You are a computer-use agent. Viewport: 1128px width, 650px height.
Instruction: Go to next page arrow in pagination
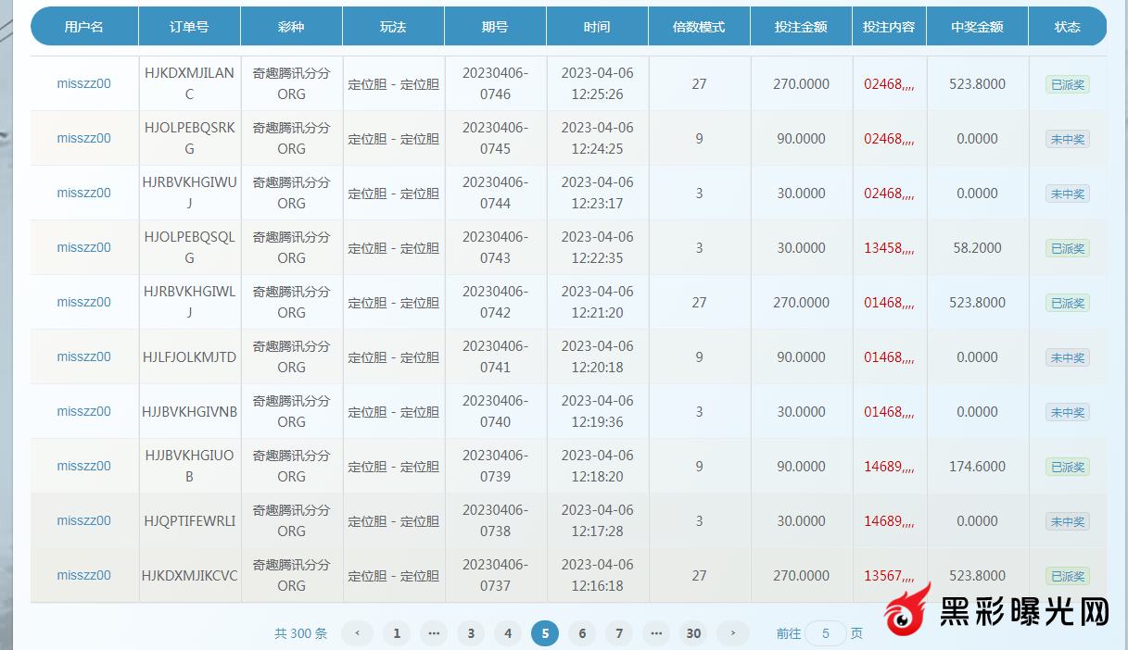[733, 633]
